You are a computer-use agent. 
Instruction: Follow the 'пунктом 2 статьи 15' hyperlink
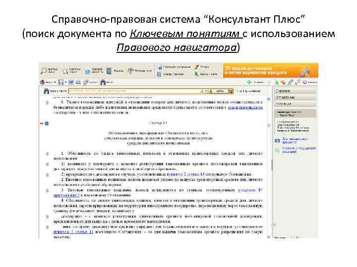point(185,174)
